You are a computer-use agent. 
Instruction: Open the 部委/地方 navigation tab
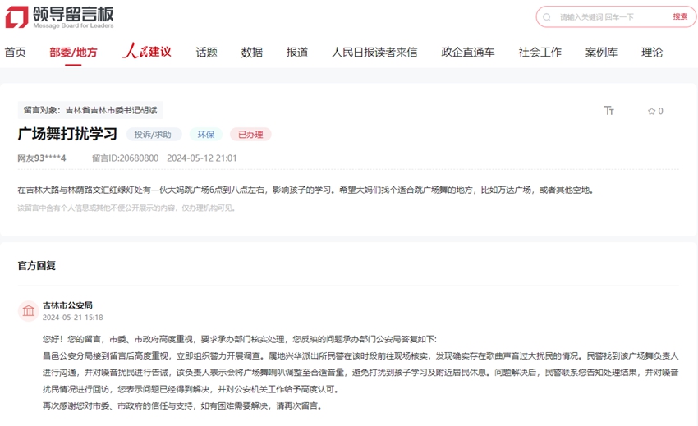point(73,53)
